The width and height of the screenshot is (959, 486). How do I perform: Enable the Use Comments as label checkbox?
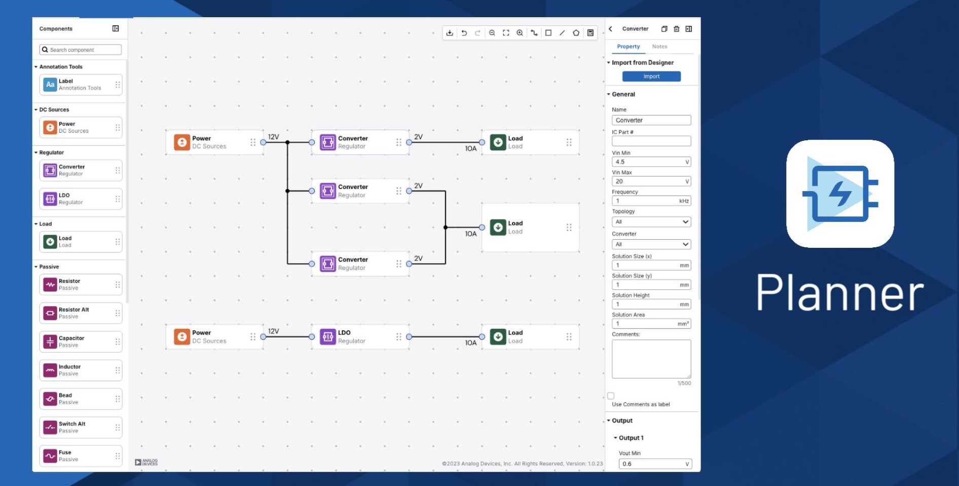611,396
